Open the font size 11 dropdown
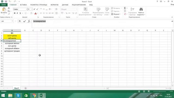Viewport: 174px width, 98px height. tap(32, 9)
